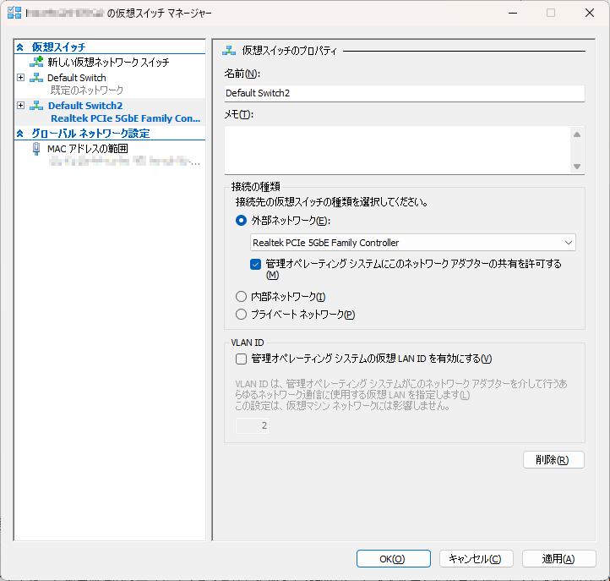This screenshot has height=581, width=610.
Task: Collapse the 仮想スイッチ section chevron
Action: click(21, 47)
